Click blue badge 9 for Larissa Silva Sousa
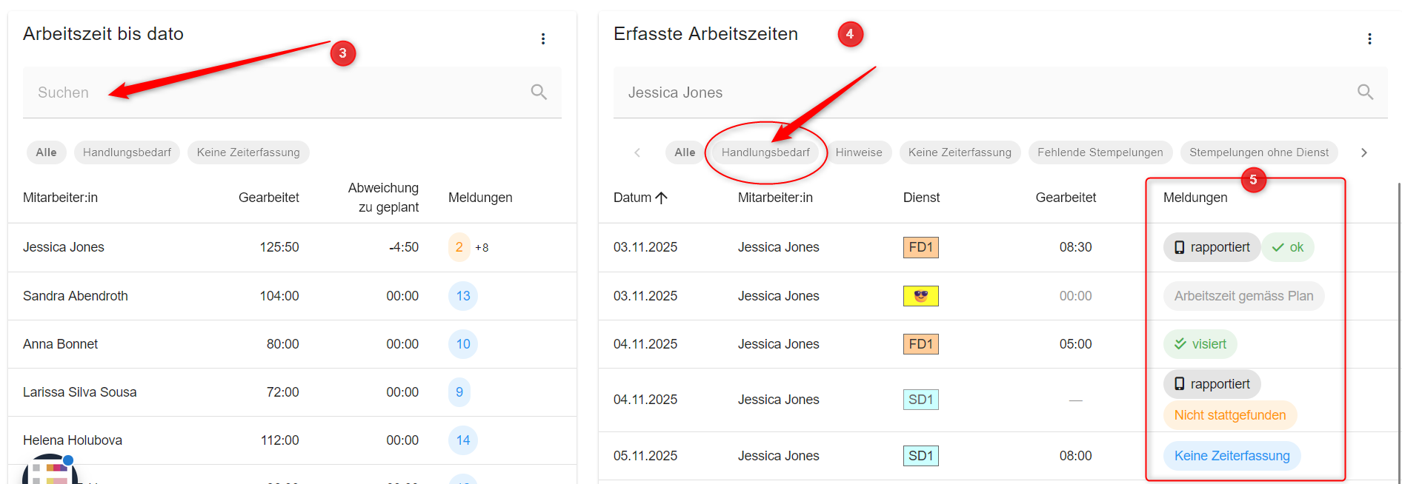This screenshot has height=484, width=1402. [x=459, y=392]
